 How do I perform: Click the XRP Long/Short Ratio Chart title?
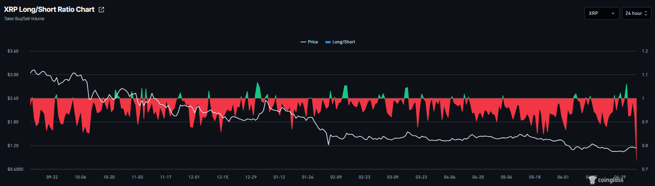49,10
